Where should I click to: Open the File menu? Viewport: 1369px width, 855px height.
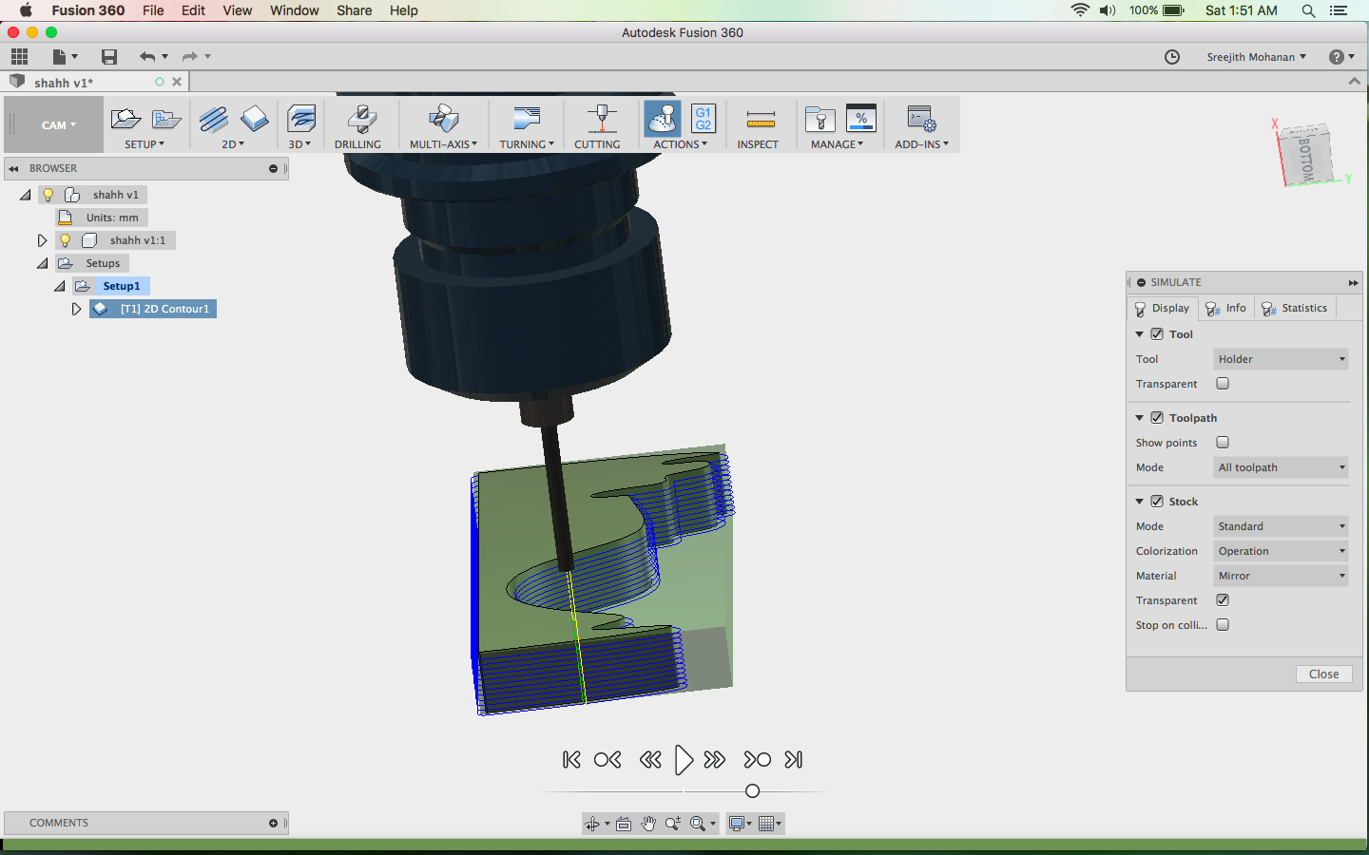click(x=153, y=10)
